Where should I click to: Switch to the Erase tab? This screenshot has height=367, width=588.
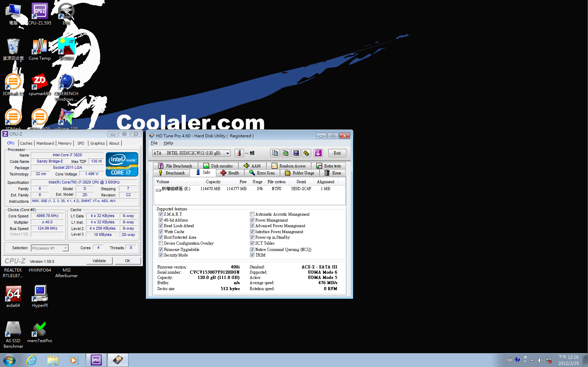(332, 173)
